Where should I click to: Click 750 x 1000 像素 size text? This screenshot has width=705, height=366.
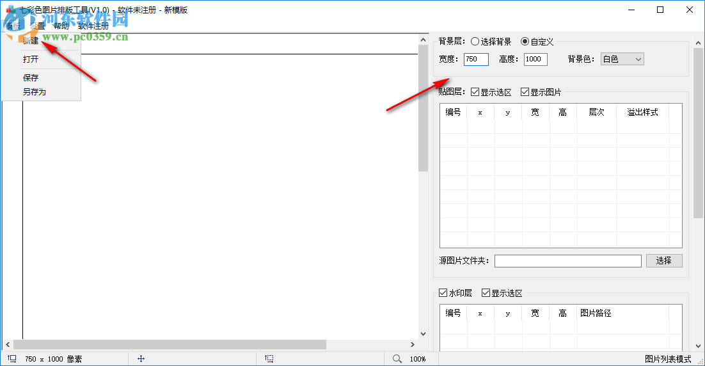point(54,359)
